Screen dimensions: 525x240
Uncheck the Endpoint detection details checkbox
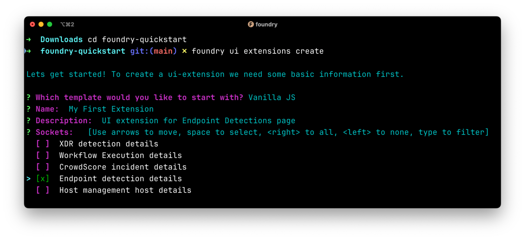click(43, 179)
